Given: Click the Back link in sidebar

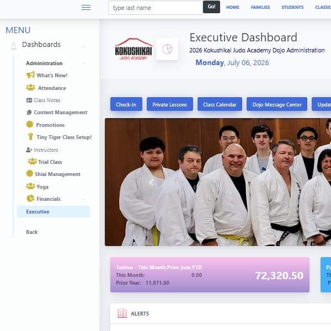Looking at the screenshot, I should point(32,232).
